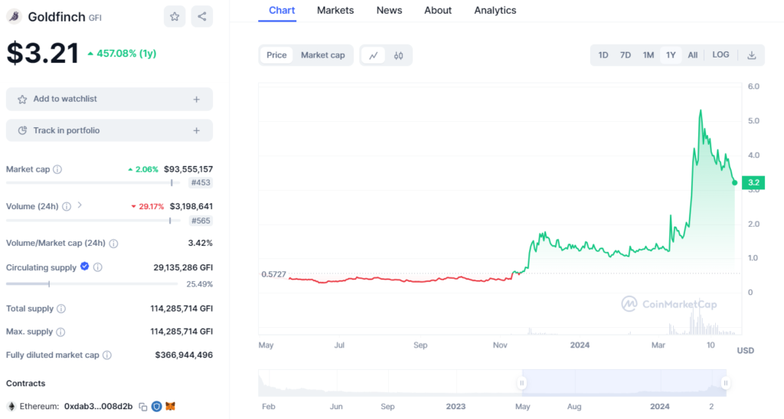This screenshot has height=419, width=784.
Task: Click the star favorite icon beside Goldfinch
Action: point(175,16)
